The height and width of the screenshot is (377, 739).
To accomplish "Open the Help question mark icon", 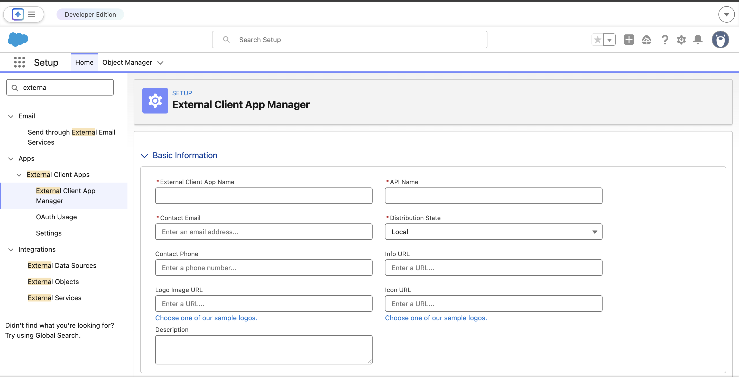I will point(665,40).
